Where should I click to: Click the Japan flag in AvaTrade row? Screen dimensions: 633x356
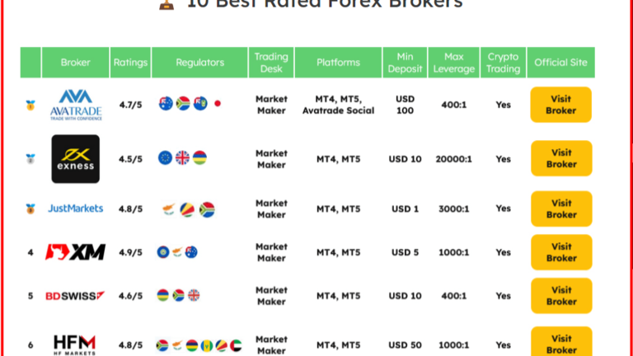218,104
